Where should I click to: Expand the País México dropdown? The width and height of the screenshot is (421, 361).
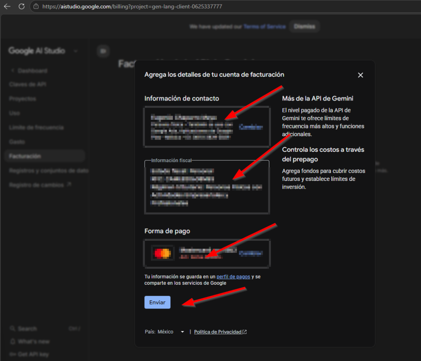point(182,332)
